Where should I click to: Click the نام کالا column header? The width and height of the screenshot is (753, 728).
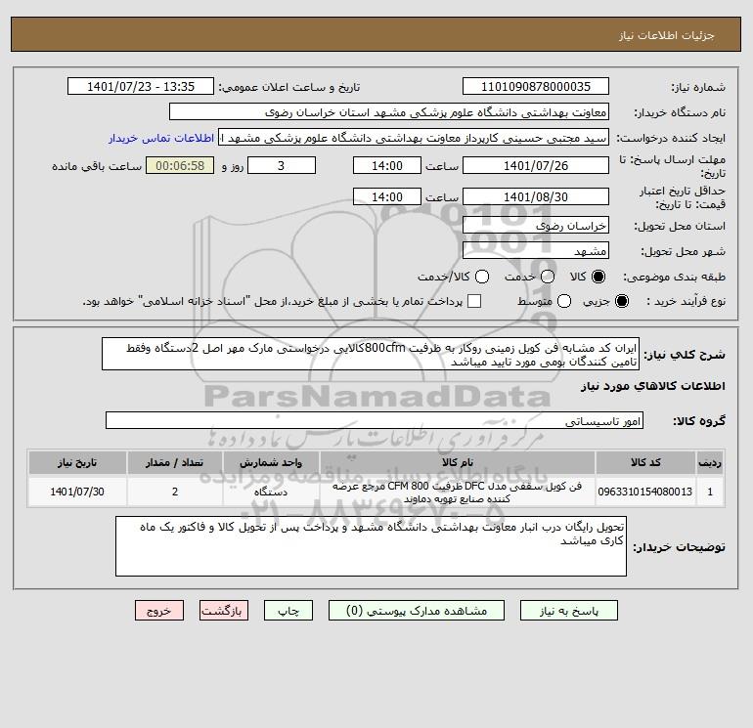click(458, 462)
